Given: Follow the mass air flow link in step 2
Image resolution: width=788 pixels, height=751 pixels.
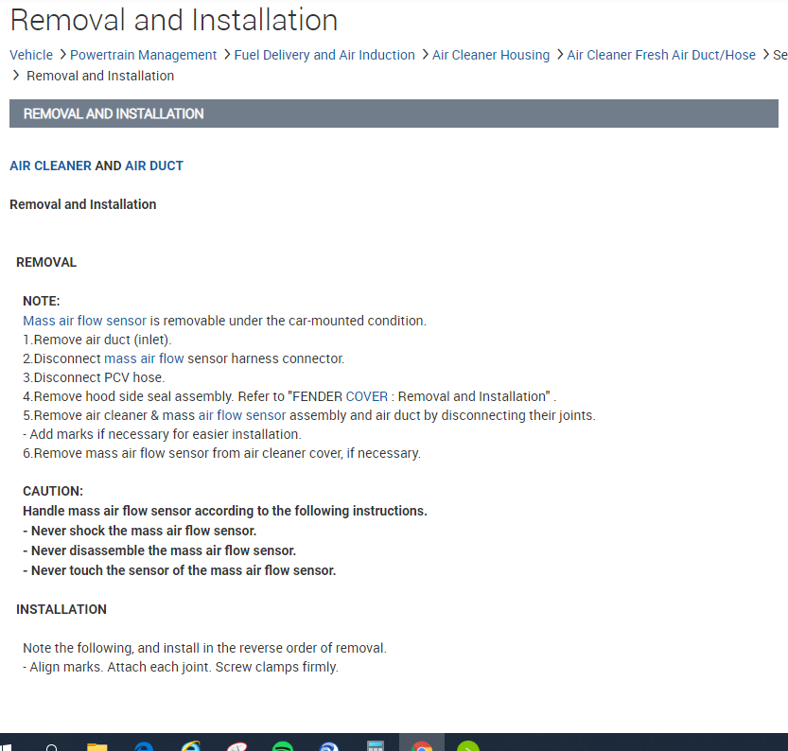Looking at the screenshot, I should (144, 358).
